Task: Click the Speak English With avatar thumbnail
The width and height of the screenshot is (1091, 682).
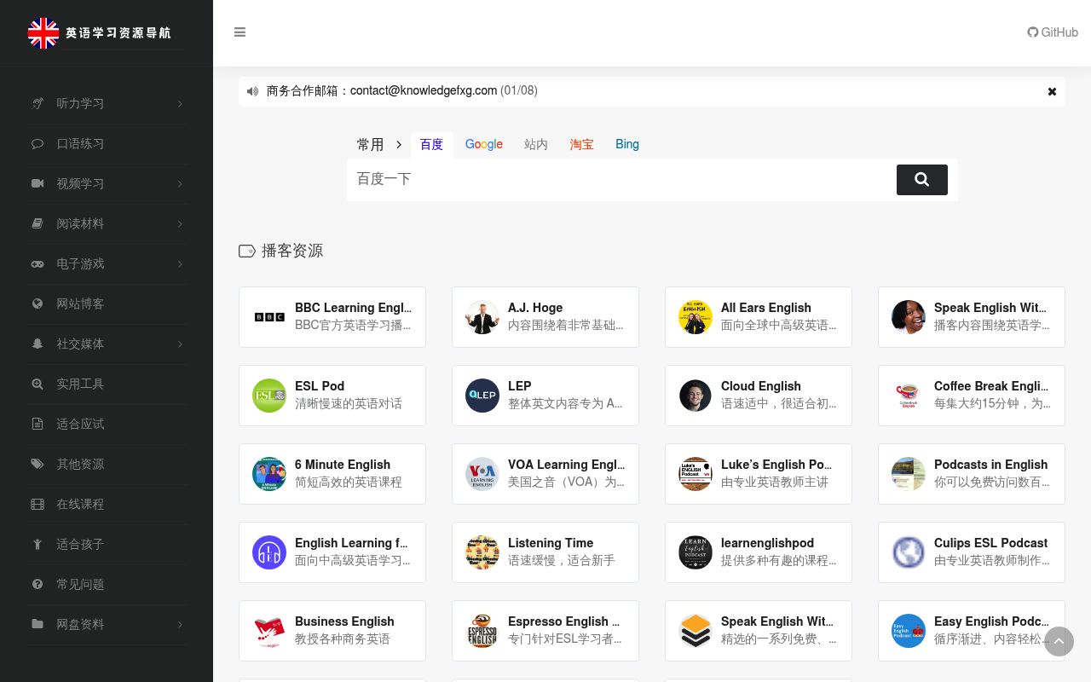Action: coord(909,317)
